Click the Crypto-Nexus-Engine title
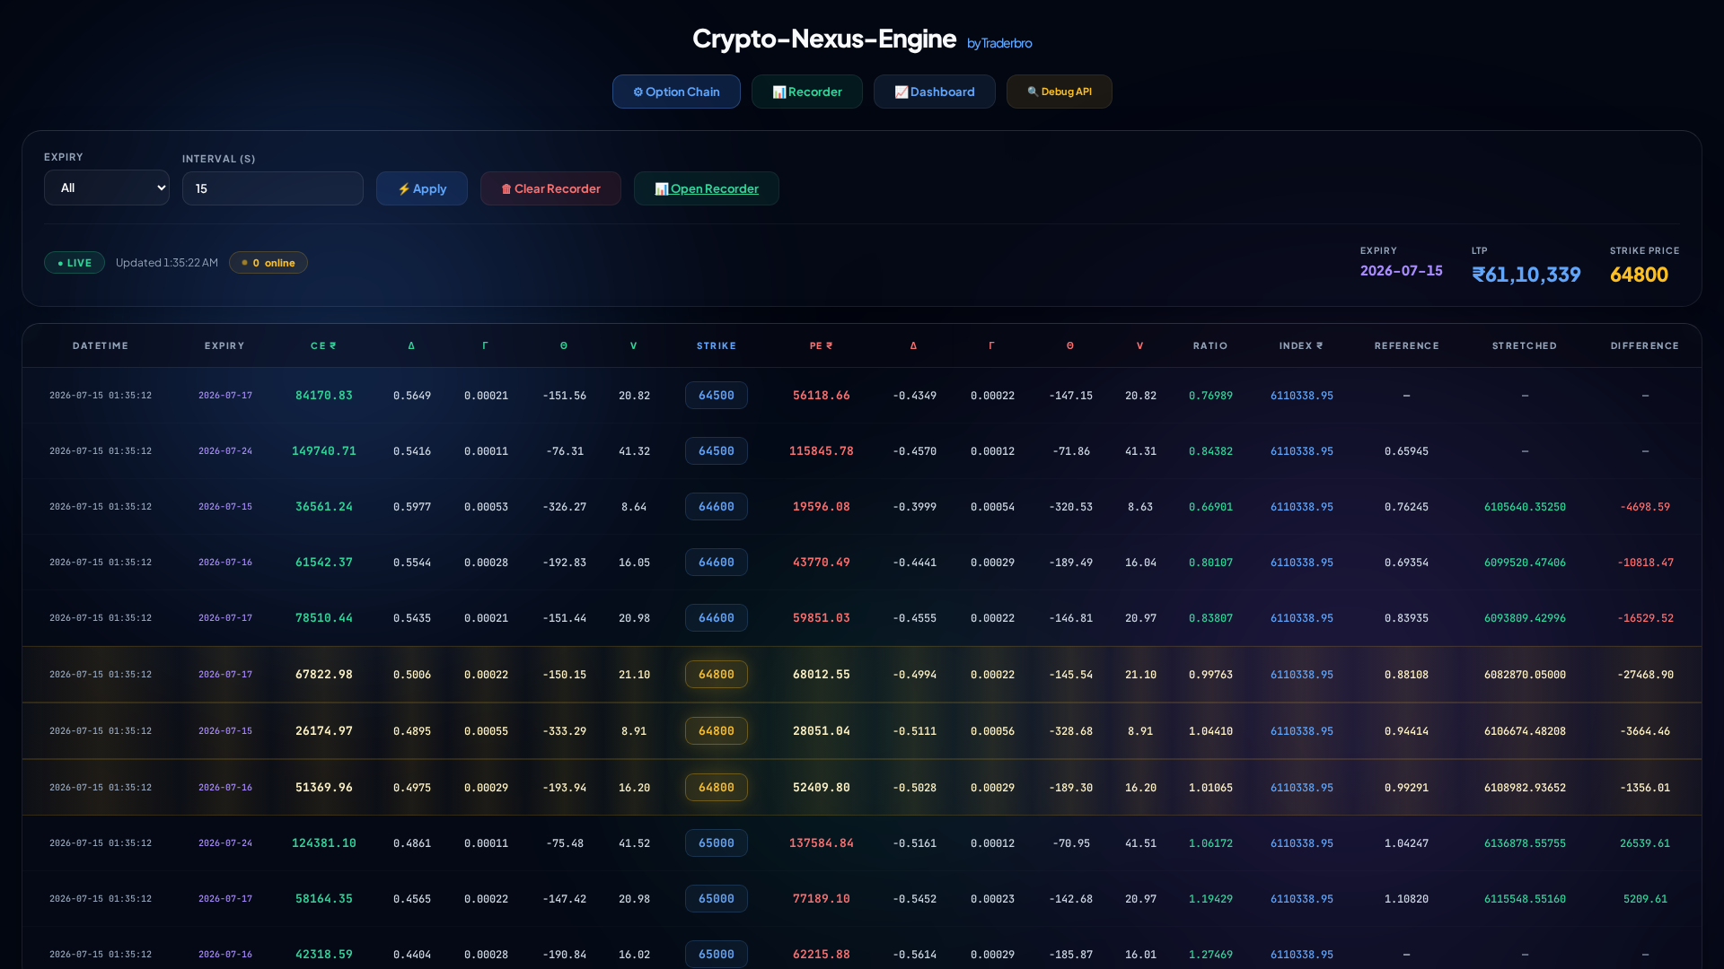Viewport: 1724px width, 969px height. [823, 39]
